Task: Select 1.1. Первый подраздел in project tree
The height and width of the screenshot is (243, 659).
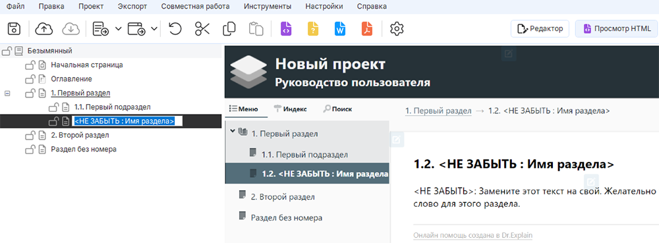Action: (x=112, y=107)
